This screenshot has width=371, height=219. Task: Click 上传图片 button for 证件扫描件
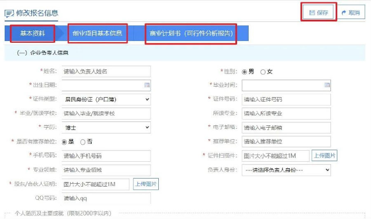pos(325,155)
